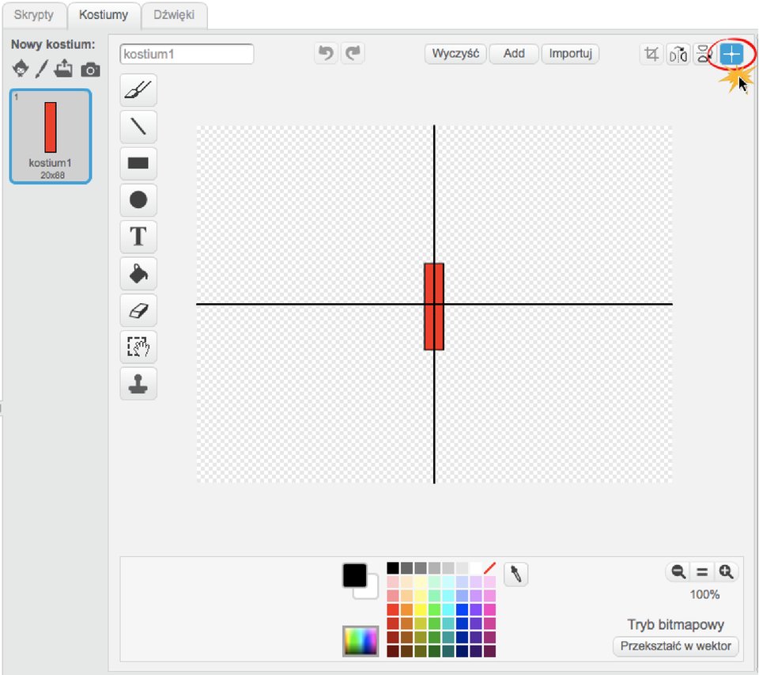This screenshot has width=759, height=675.
Task: Switch to the Skrypty tab
Action: coord(34,15)
